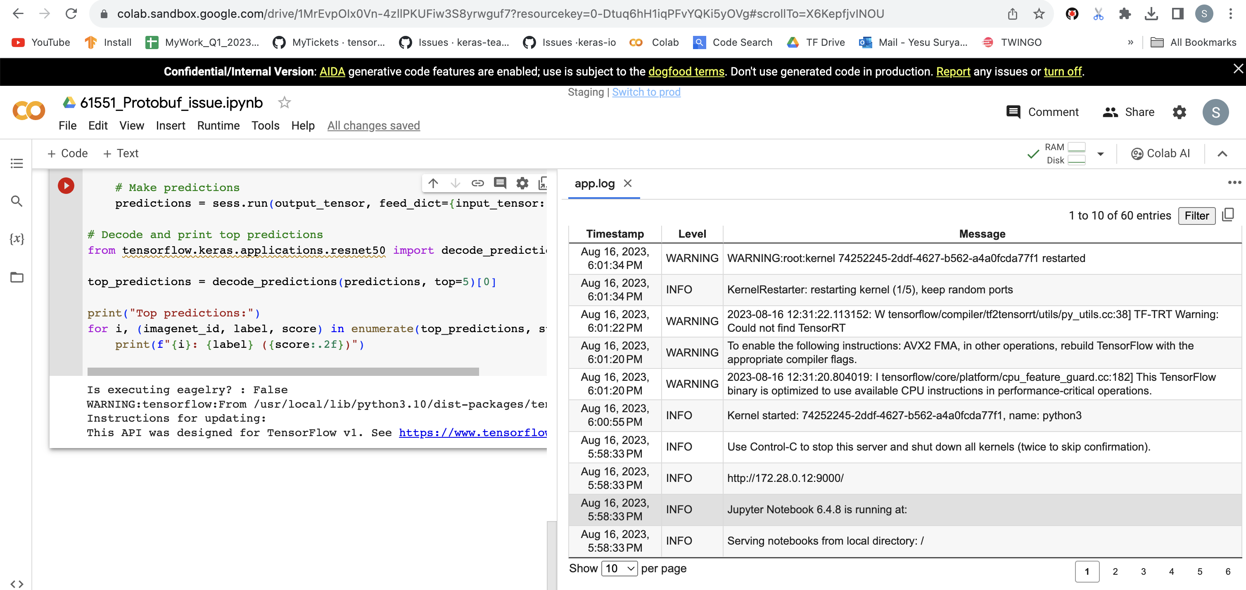Open the Files panel in the sidebar
This screenshot has width=1246, height=590.
[x=17, y=277]
